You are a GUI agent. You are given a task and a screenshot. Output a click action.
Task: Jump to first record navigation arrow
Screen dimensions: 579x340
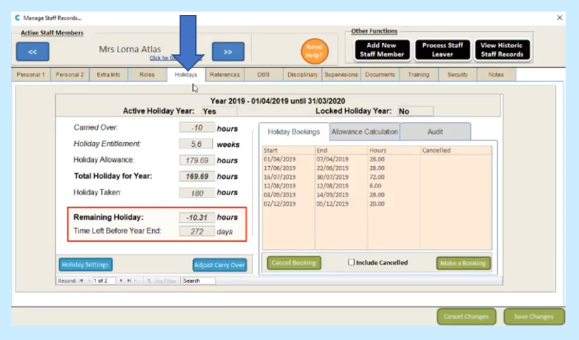pos(81,281)
